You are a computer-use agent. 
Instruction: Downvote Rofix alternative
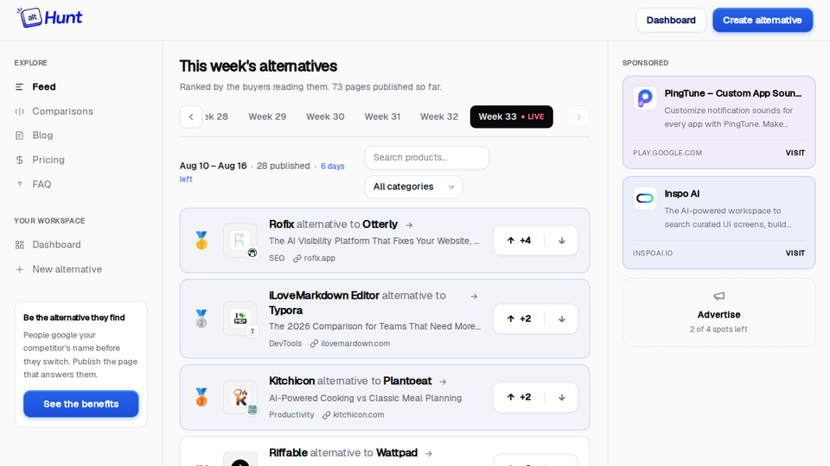[562, 241]
